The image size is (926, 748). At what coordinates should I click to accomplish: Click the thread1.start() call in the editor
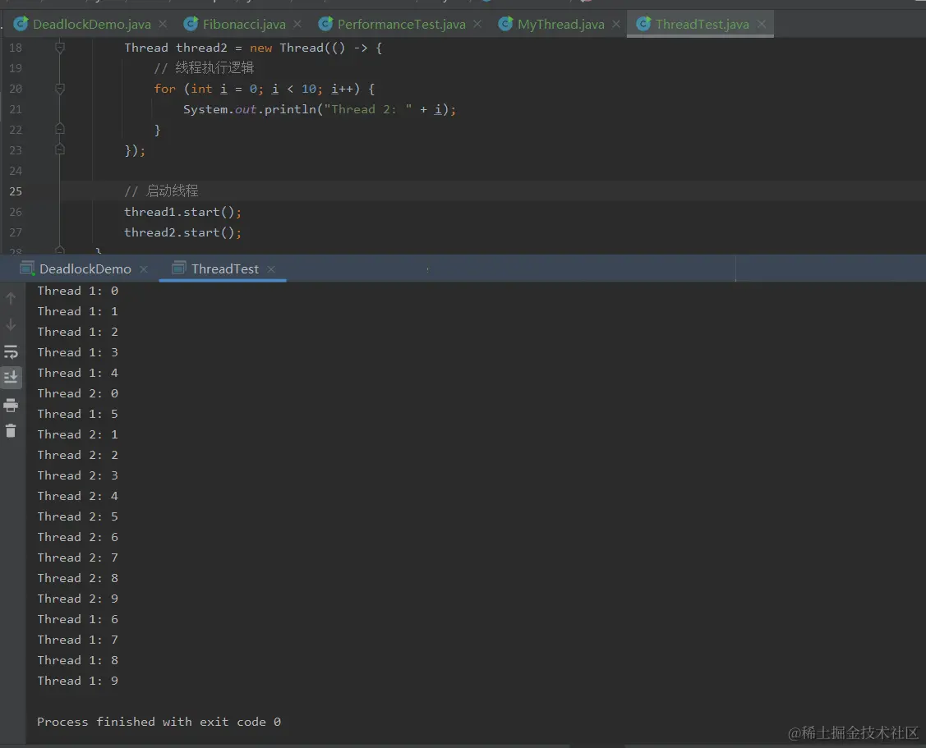[182, 212]
